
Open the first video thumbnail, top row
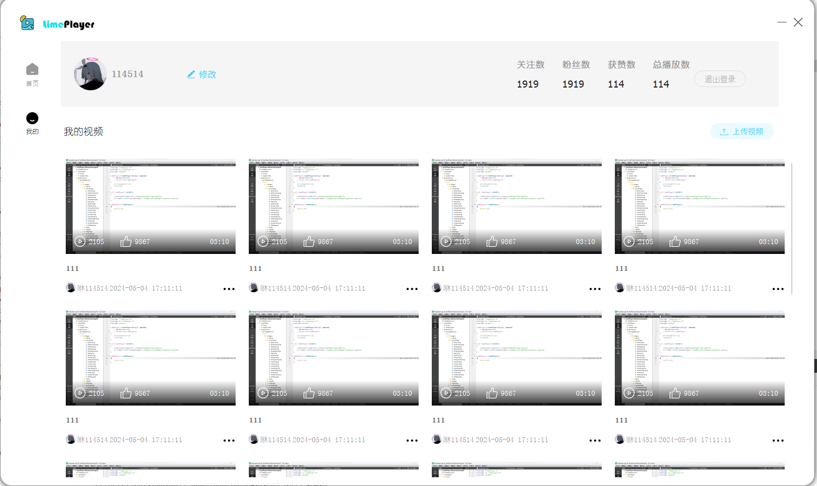151,206
